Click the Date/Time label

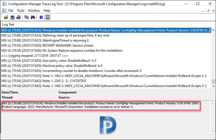[10, 92]
